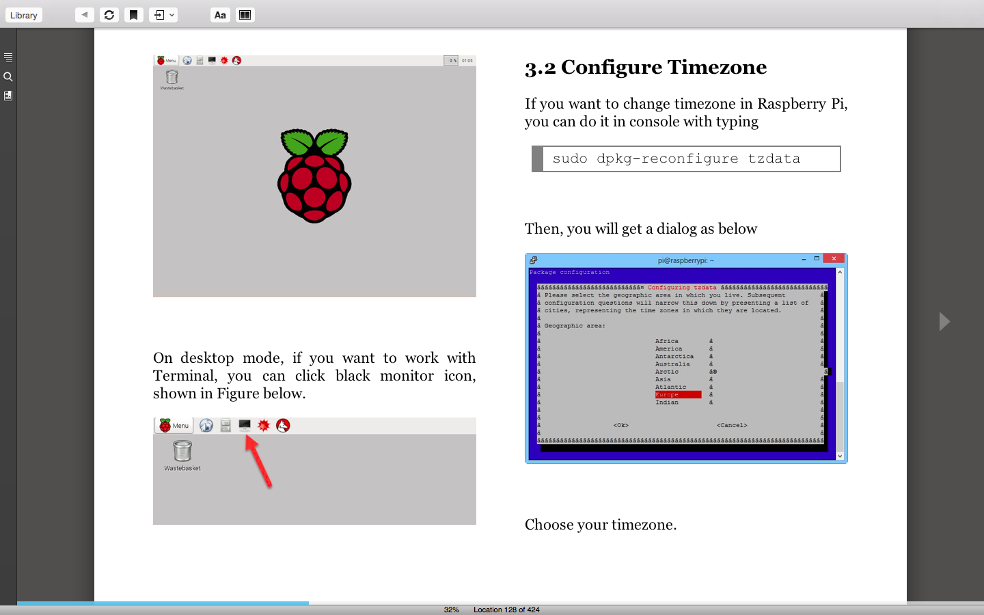The image size is (984, 615).
Task: Click 'Location 128 of 424' status text
Action: click(506, 610)
